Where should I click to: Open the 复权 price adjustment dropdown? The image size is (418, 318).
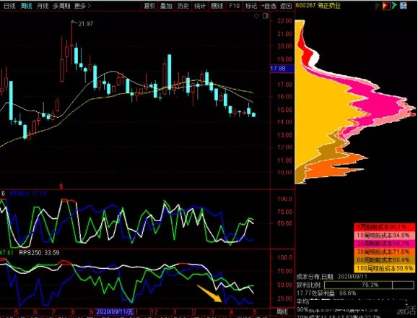149,6
